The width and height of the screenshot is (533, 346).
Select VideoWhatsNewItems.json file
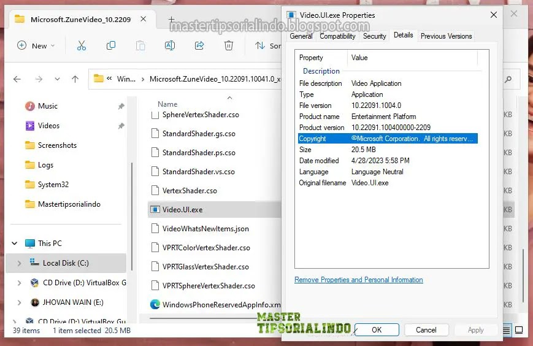pos(205,229)
